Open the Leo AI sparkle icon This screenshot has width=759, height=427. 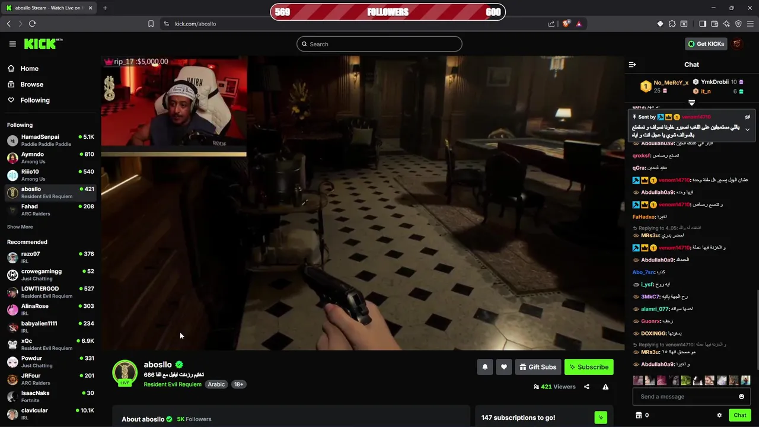[x=726, y=24]
